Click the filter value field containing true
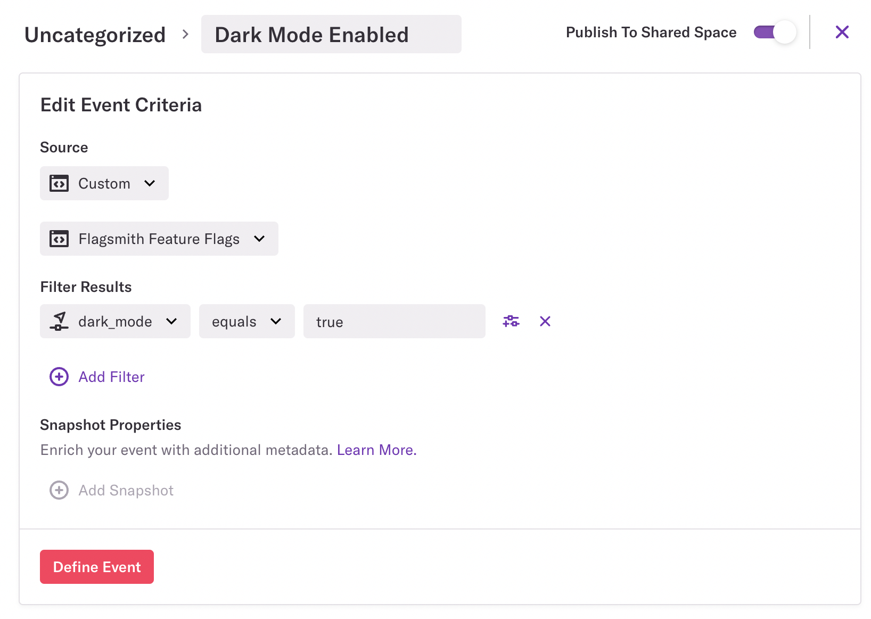871x619 pixels. click(x=394, y=322)
